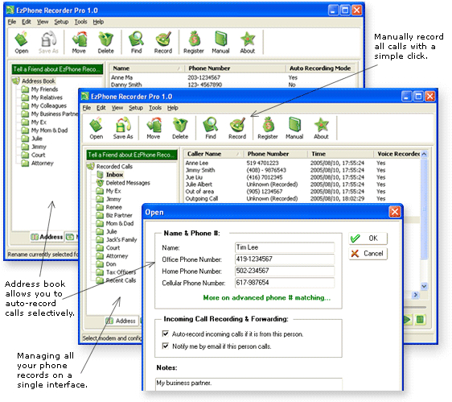The image size is (452, 402).
Task: Click Manual icon in back window toolbar
Action: (220, 43)
